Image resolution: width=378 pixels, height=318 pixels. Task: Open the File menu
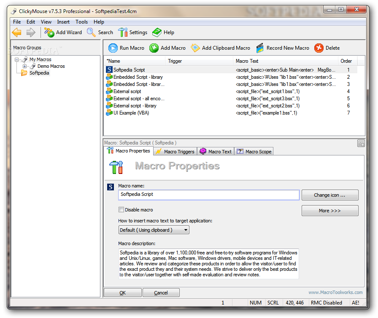click(x=17, y=21)
